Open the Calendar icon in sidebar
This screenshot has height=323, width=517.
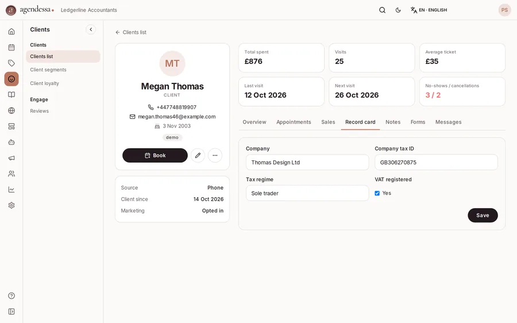(11, 47)
